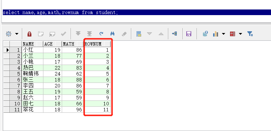Image resolution: width=271 pixels, height=131 pixels.
Task: Select the name cell 小艳
Action: [32, 62]
